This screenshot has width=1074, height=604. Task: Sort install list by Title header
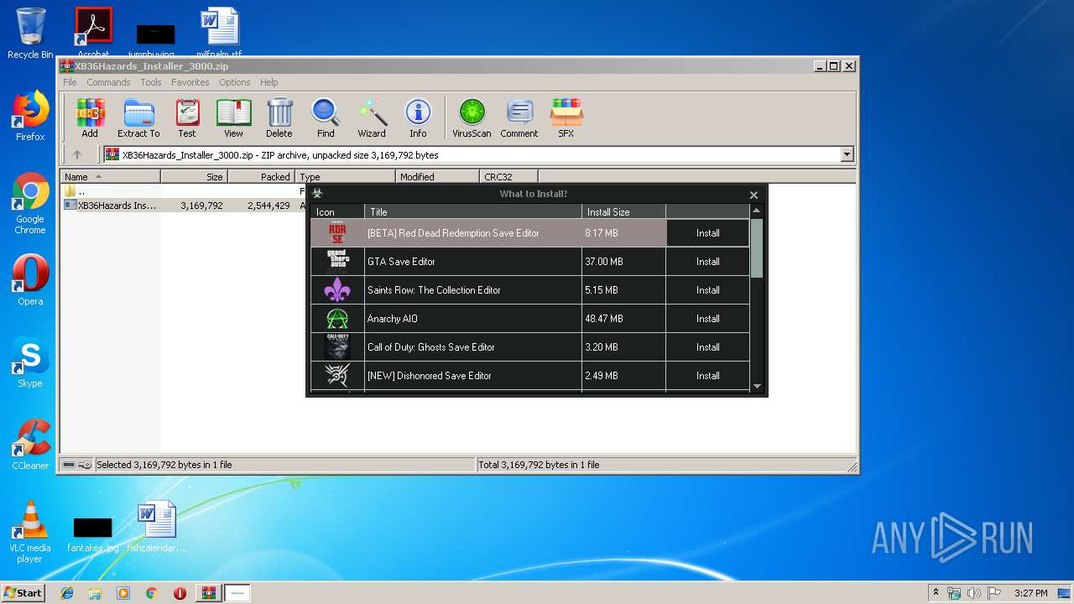pyautogui.click(x=473, y=212)
